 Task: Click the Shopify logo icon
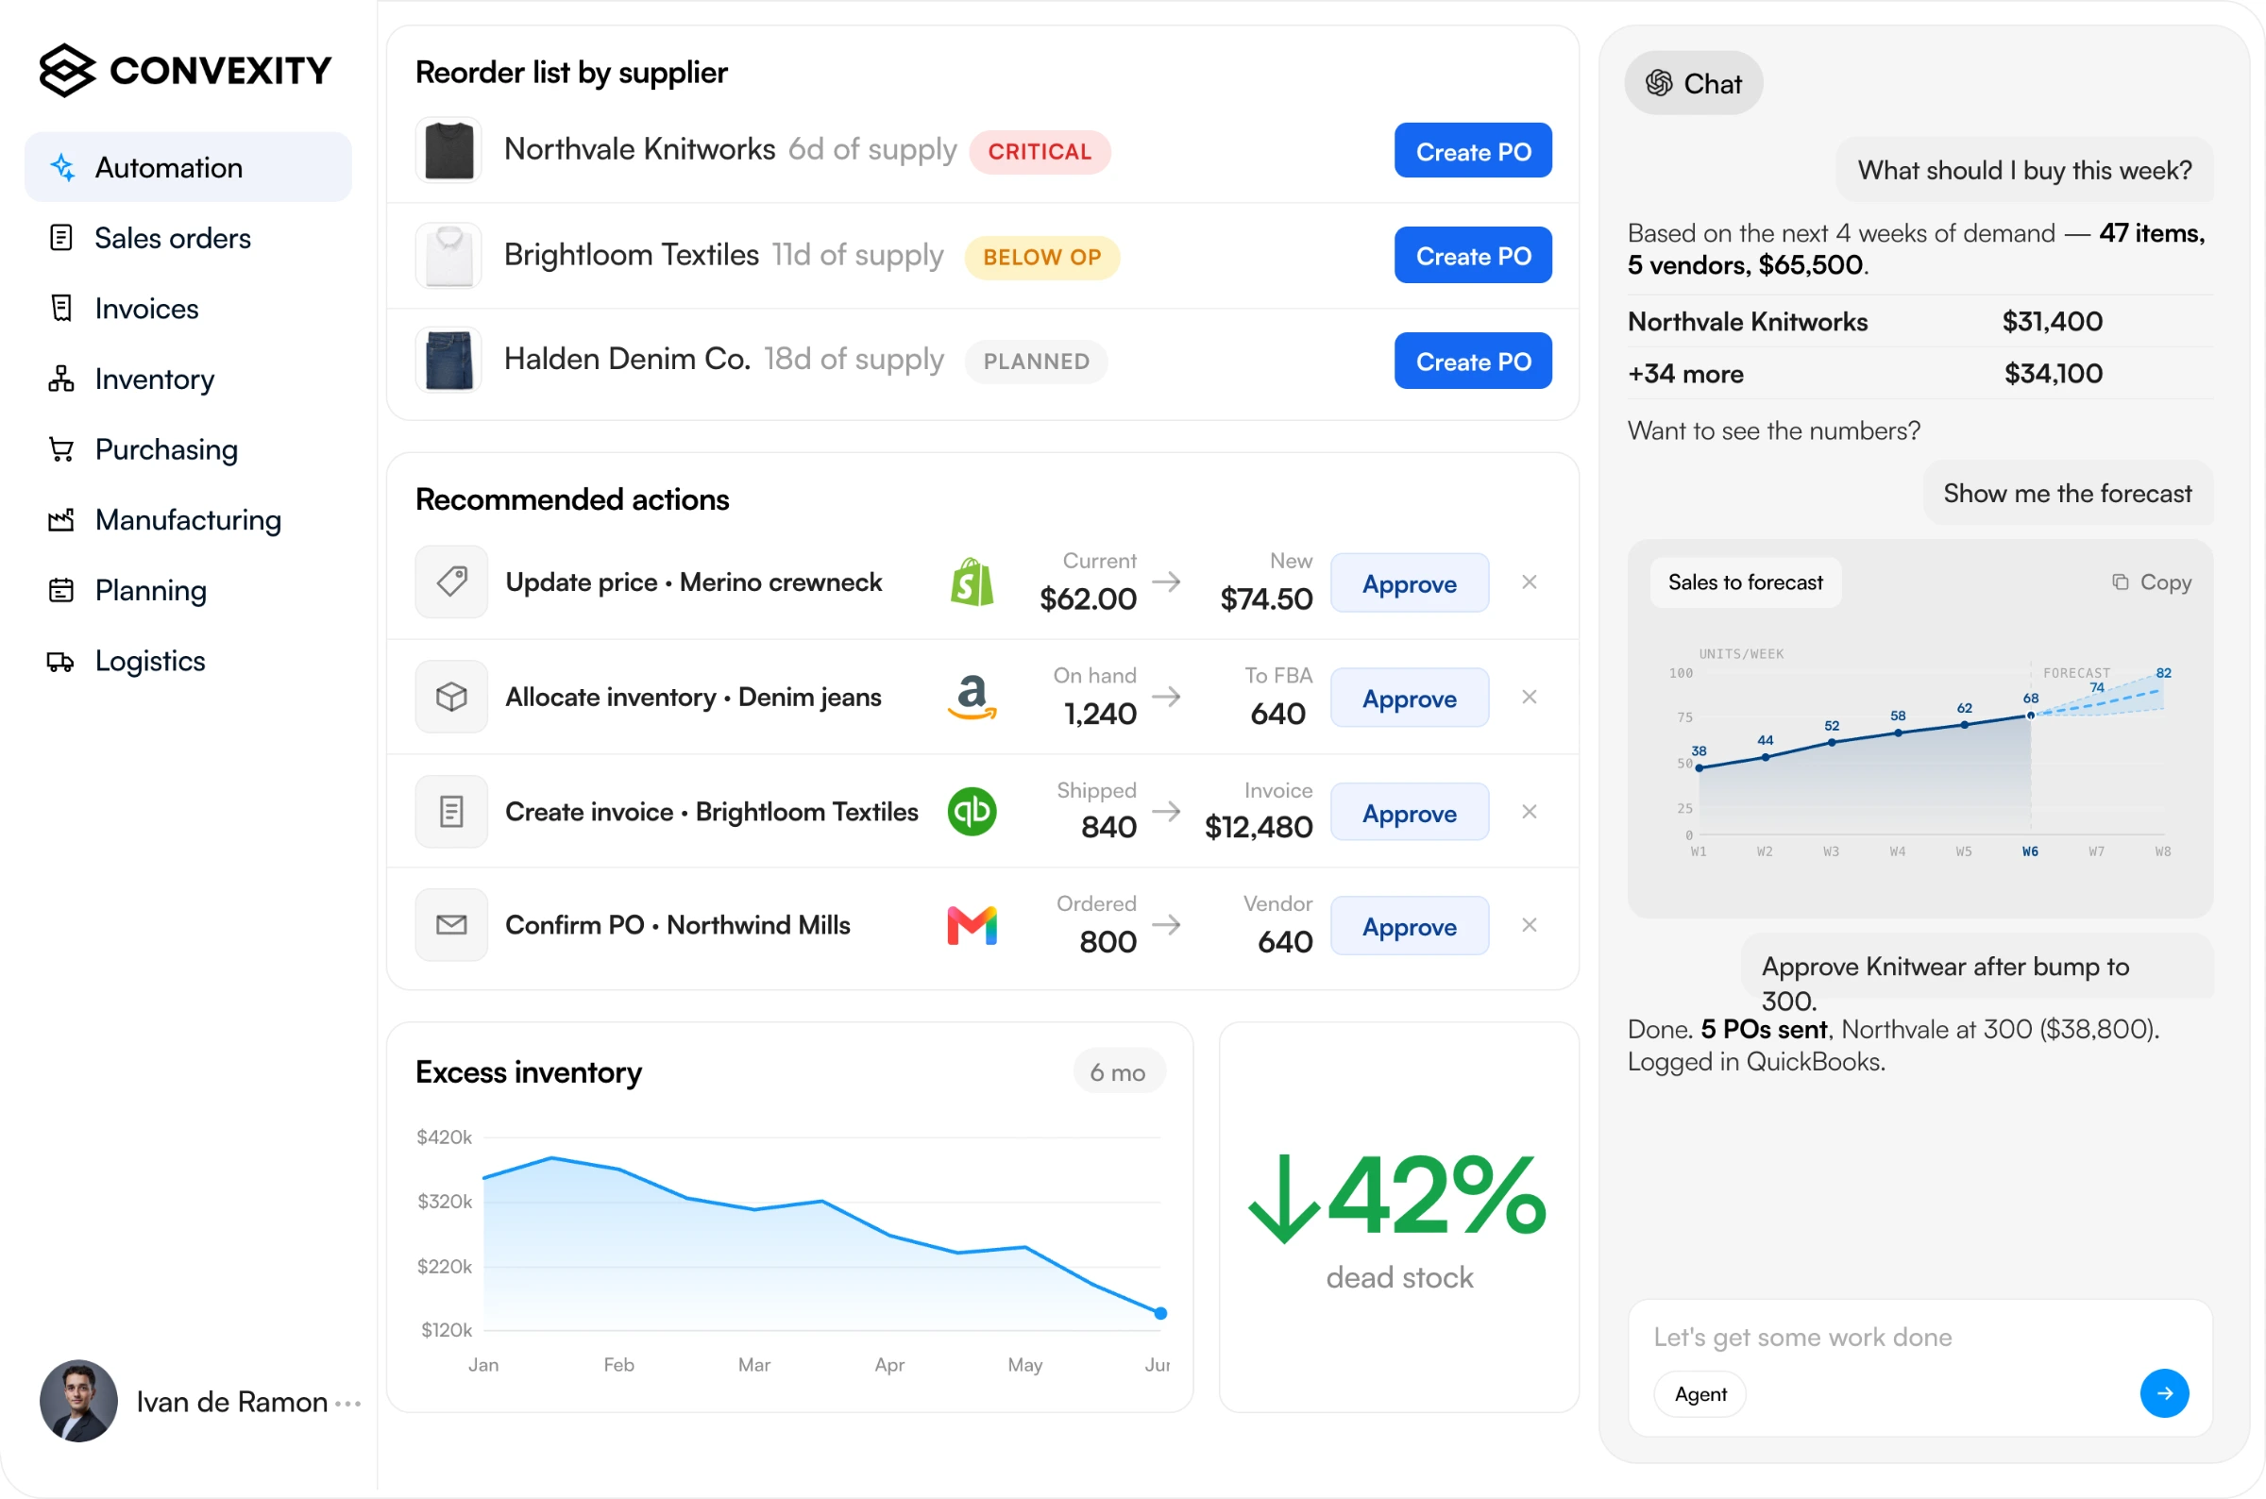[x=972, y=582]
